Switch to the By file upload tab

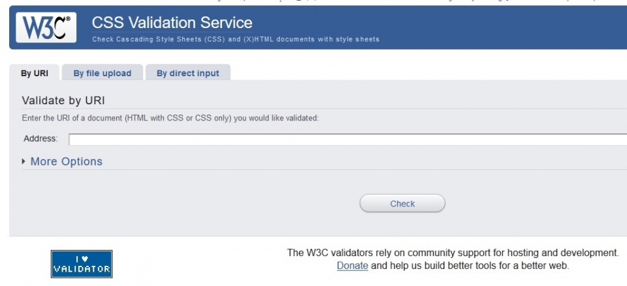[x=102, y=73]
